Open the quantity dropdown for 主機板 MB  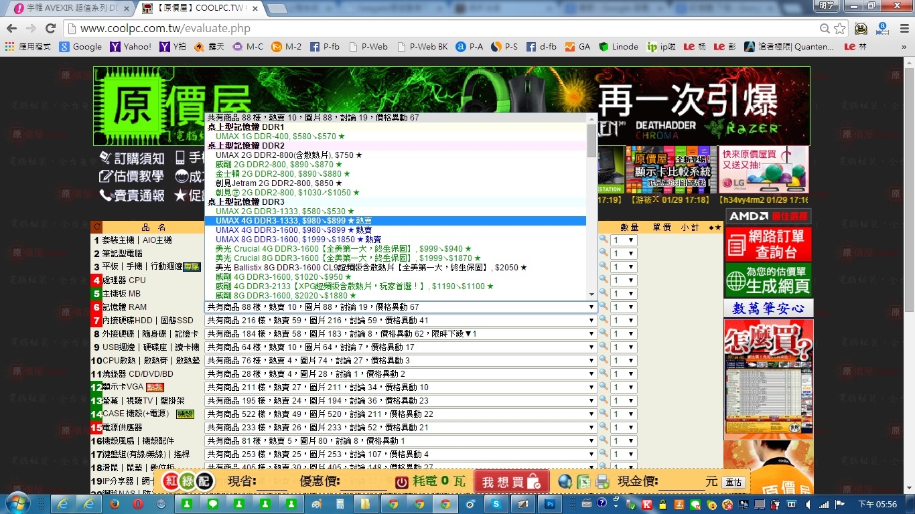tap(624, 294)
